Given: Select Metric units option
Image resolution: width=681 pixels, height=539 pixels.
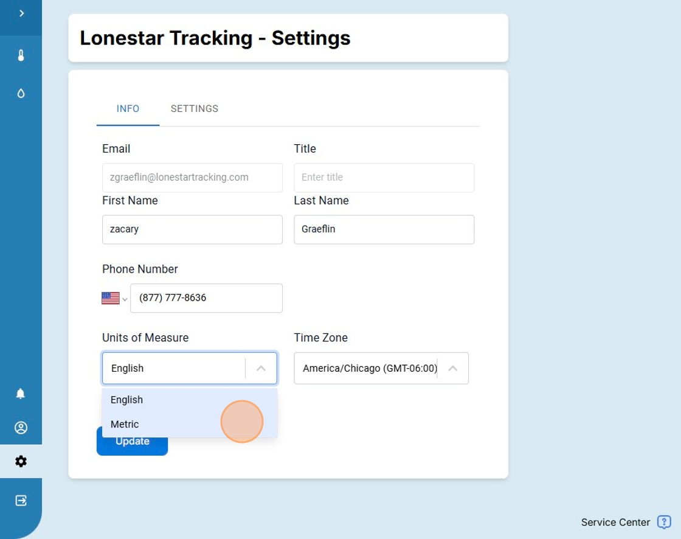Looking at the screenshot, I should (190, 424).
